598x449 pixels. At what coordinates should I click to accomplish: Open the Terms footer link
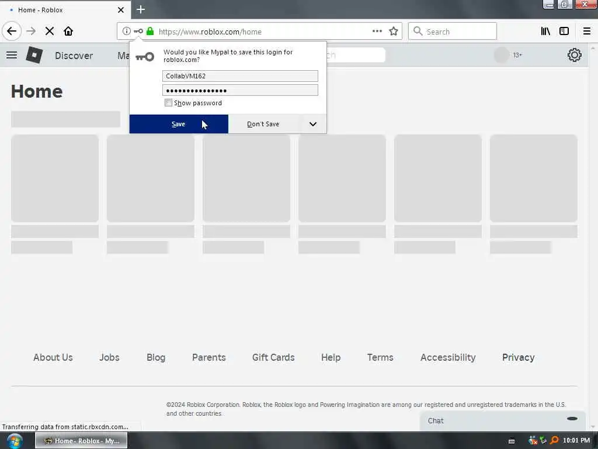click(380, 357)
